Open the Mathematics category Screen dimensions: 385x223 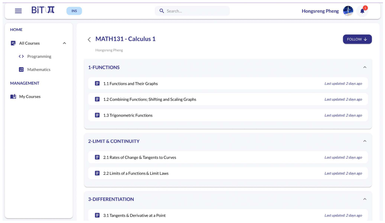pyautogui.click(x=38, y=69)
